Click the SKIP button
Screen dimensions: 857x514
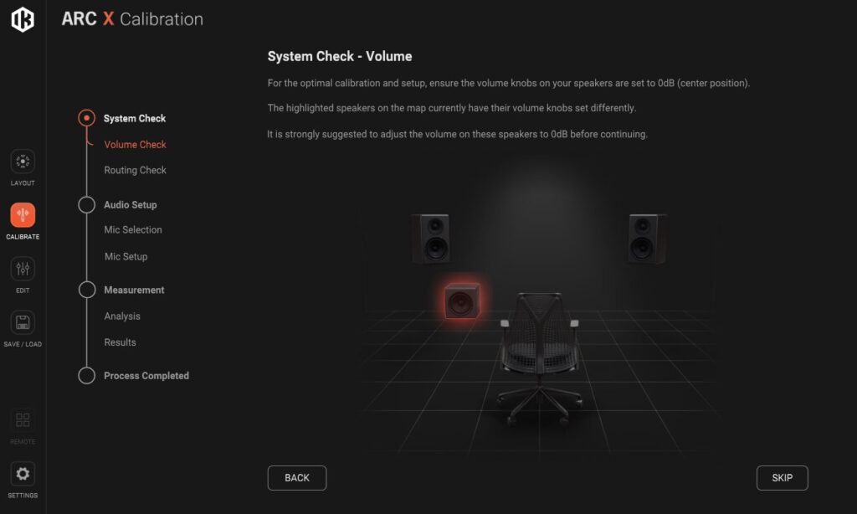tap(783, 478)
